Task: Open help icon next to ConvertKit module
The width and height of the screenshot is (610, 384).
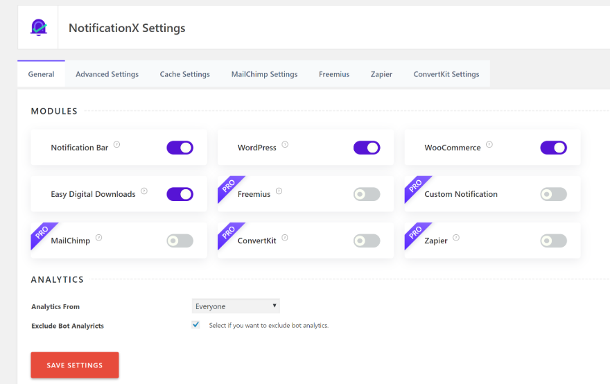Action: [x=285, y=238]
